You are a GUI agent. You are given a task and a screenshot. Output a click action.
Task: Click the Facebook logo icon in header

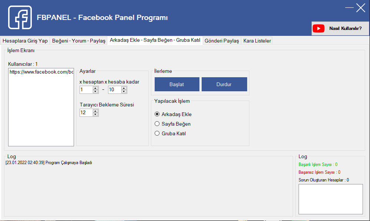(20, 17)
